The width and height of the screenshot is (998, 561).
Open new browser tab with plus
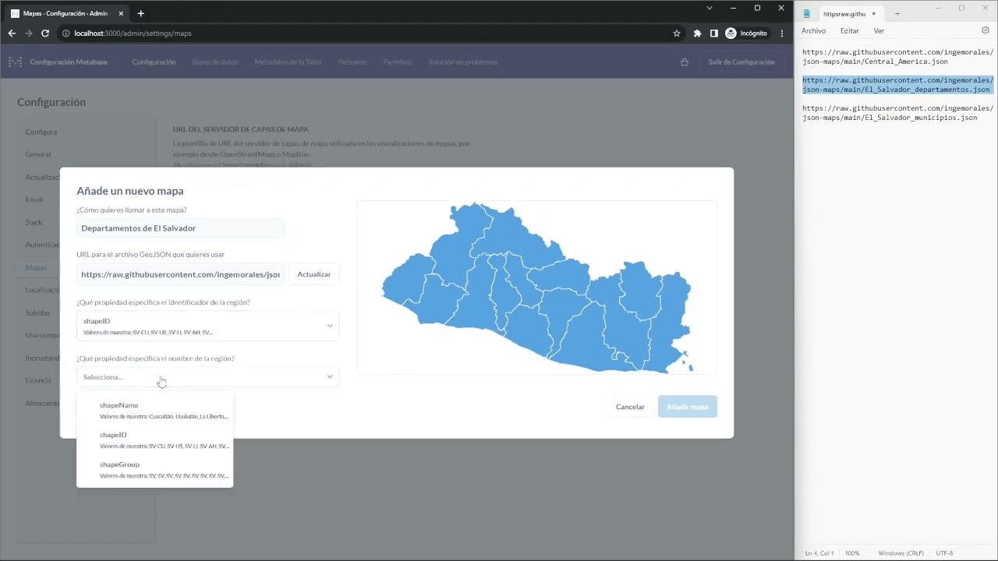point(140,13)
